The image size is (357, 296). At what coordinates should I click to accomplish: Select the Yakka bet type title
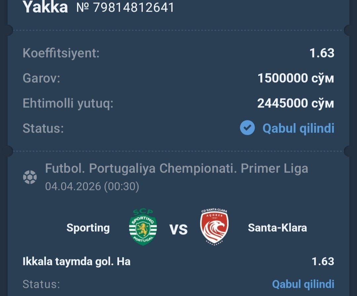[45, 7]
